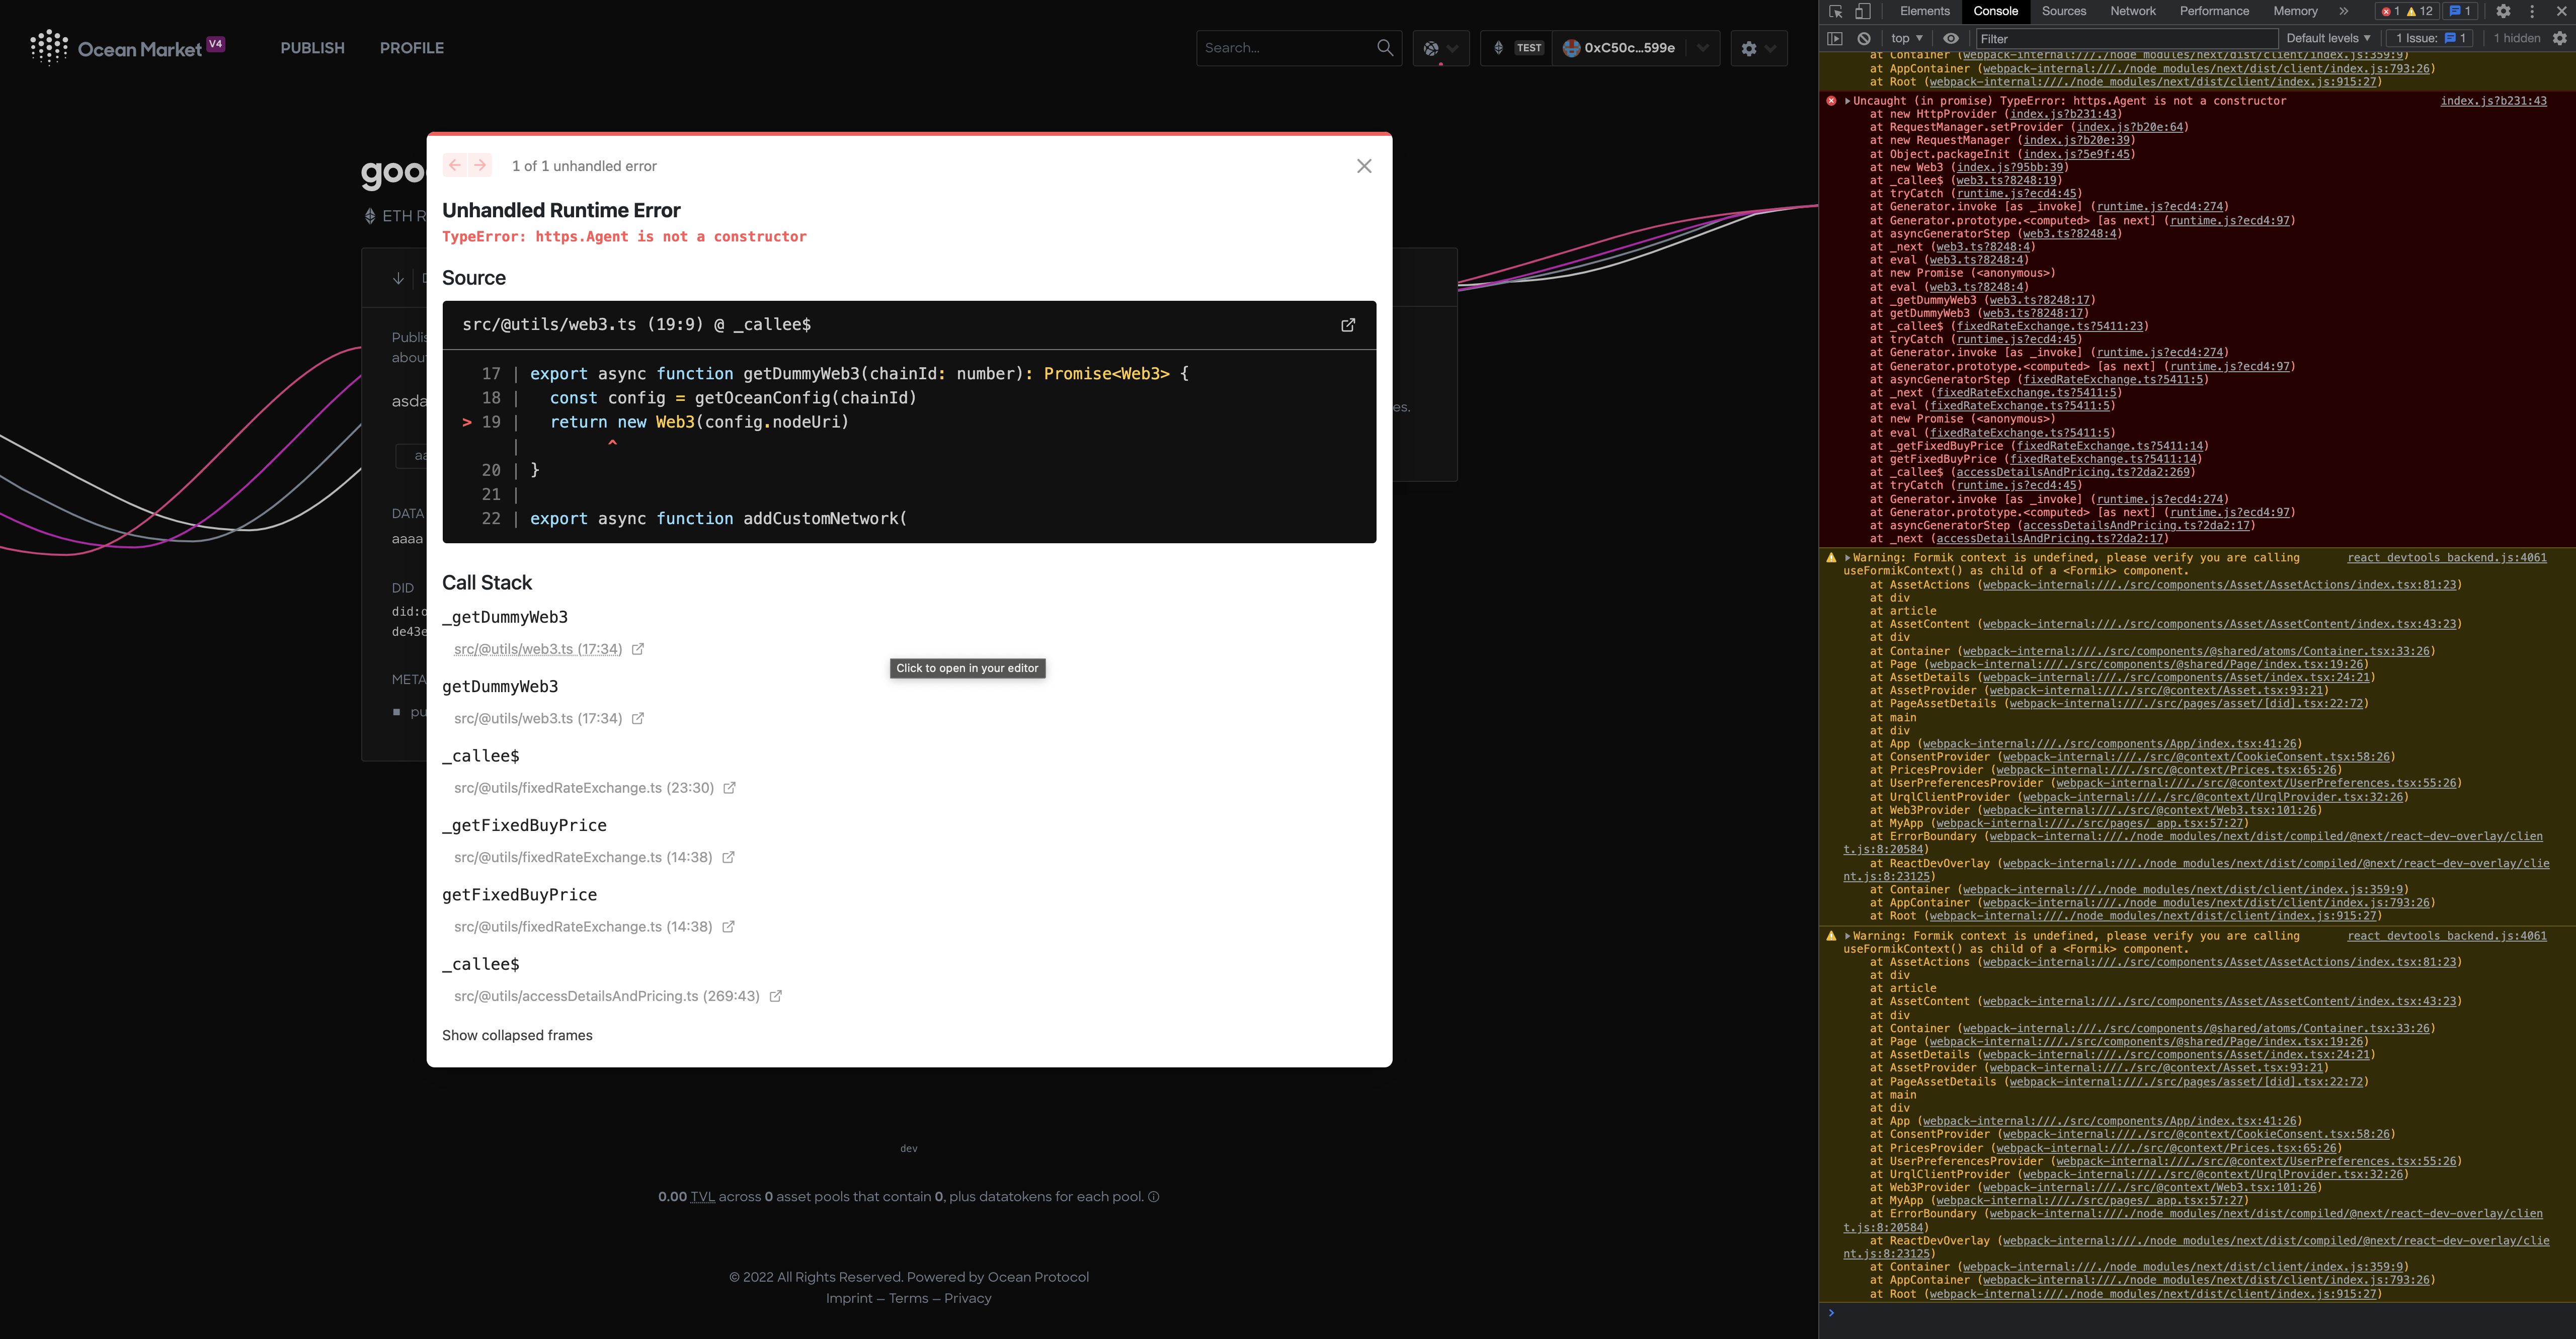Viewport: 2576px width, 1339px height.
Task: Open getFixedBuyPrice fixedRateExchange.ts (14:38) link
Action: pyautogui.click(x=583, y=927)
